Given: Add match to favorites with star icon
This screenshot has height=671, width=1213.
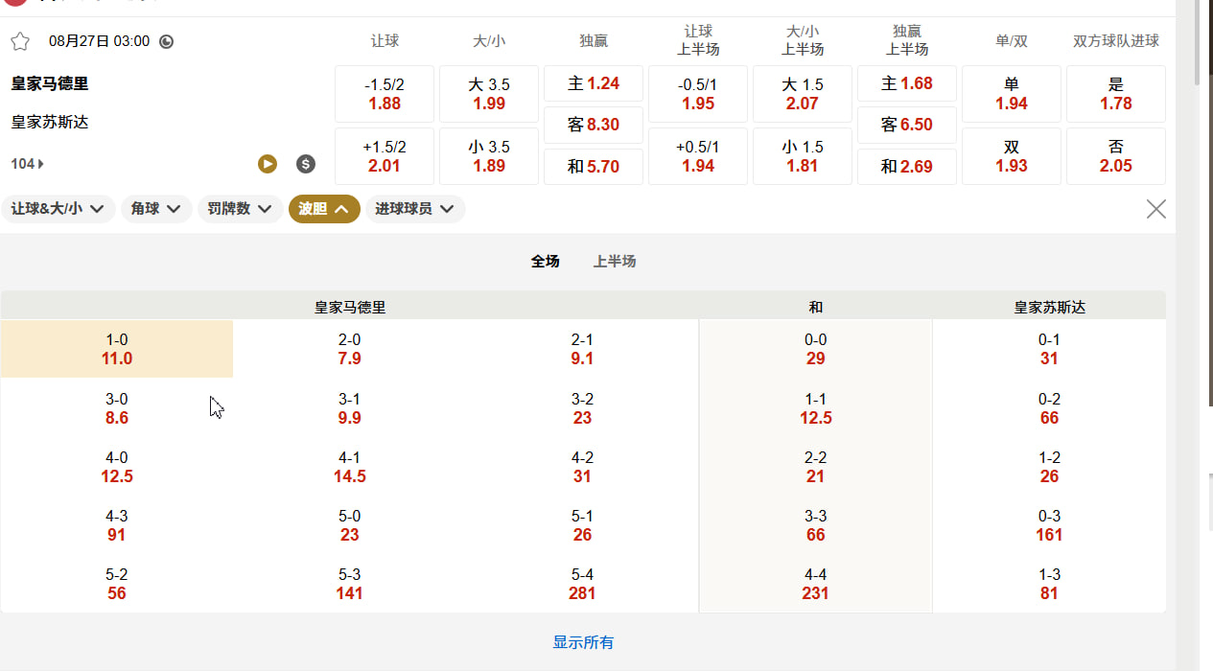Looking at the screenshot, I should (x=20, y=41).
